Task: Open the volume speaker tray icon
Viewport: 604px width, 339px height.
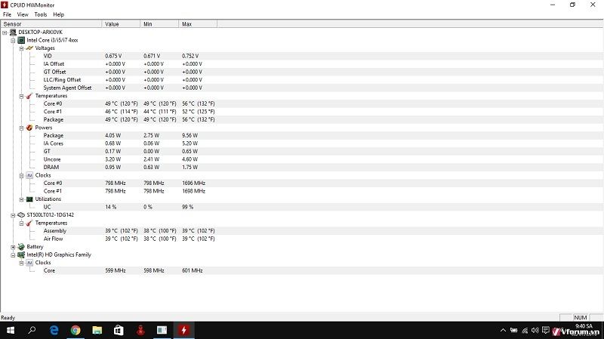Action: tap(535, 330)
